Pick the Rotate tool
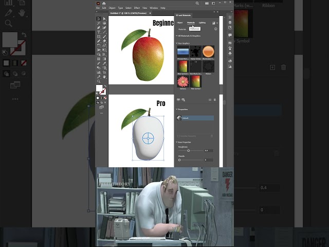The image size is (329, 247). coord(99,45)
